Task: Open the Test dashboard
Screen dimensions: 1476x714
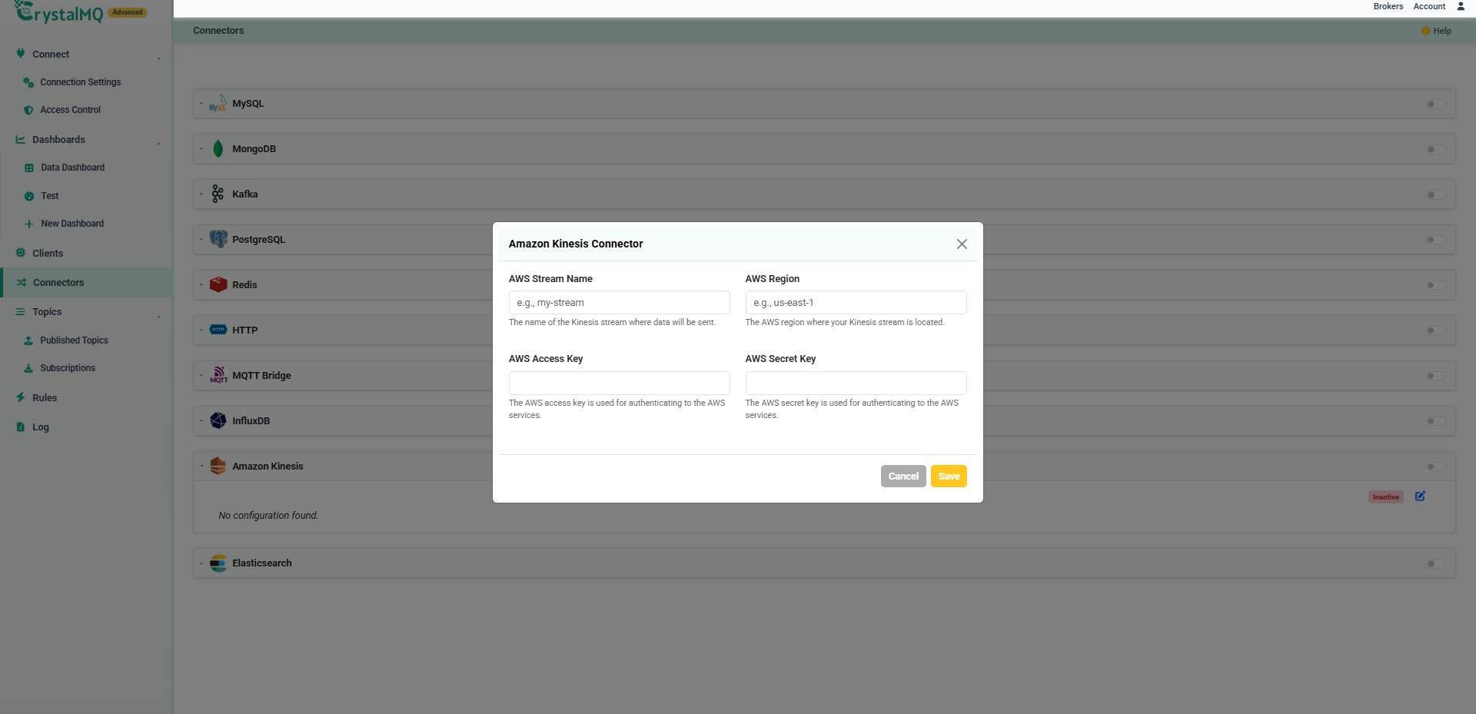Action: (x=50, y=196)
